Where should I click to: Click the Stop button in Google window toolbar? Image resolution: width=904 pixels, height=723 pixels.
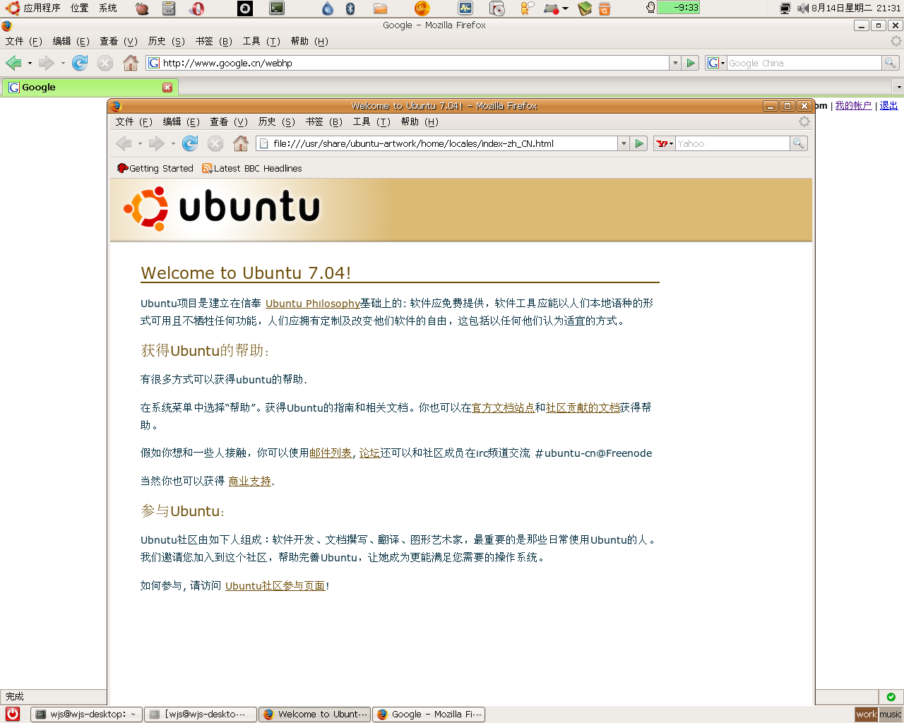point(105,63)
